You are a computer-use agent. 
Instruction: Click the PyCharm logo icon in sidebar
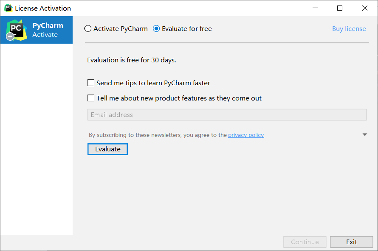click(x=17, y=30)
